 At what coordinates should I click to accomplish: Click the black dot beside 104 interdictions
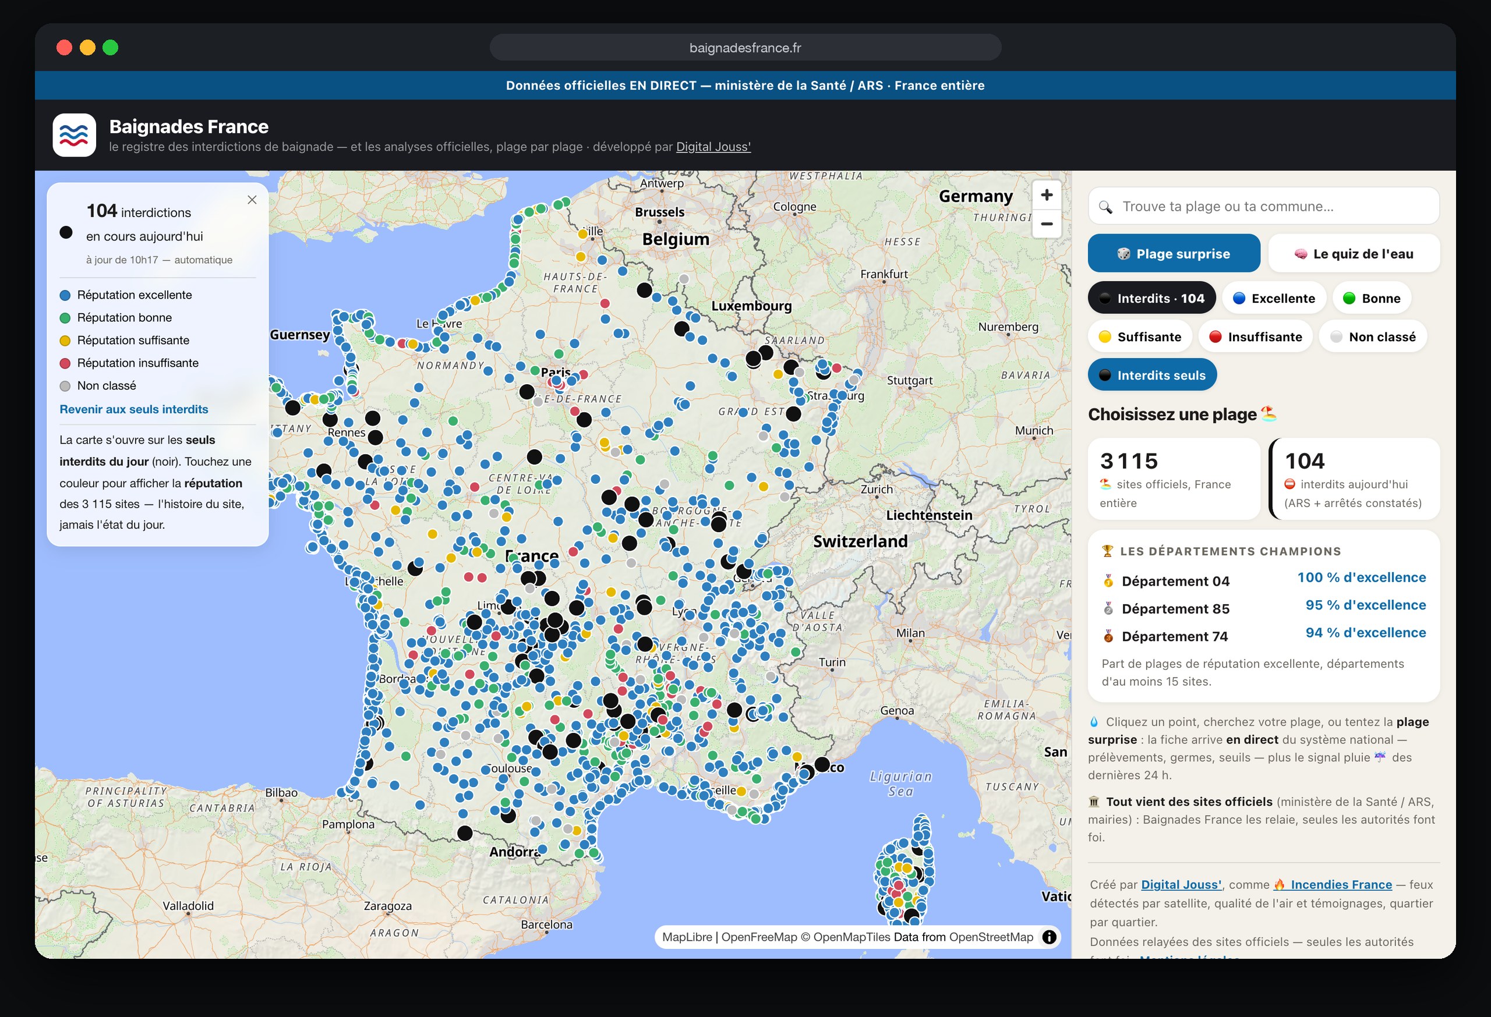pyautogui.click(x=66, y=232)
